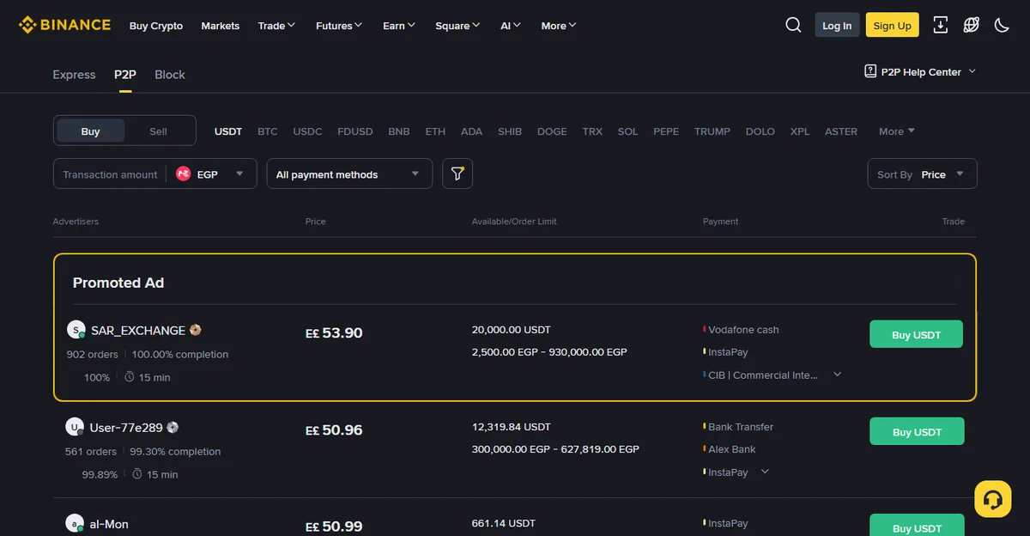This screenshot has height=536, width=1030.
Task: Click the clock icon in User-77e289 row
Action: point(137,474)
